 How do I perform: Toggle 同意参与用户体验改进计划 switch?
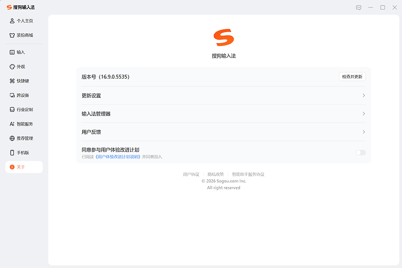click(x=361, y=153)
